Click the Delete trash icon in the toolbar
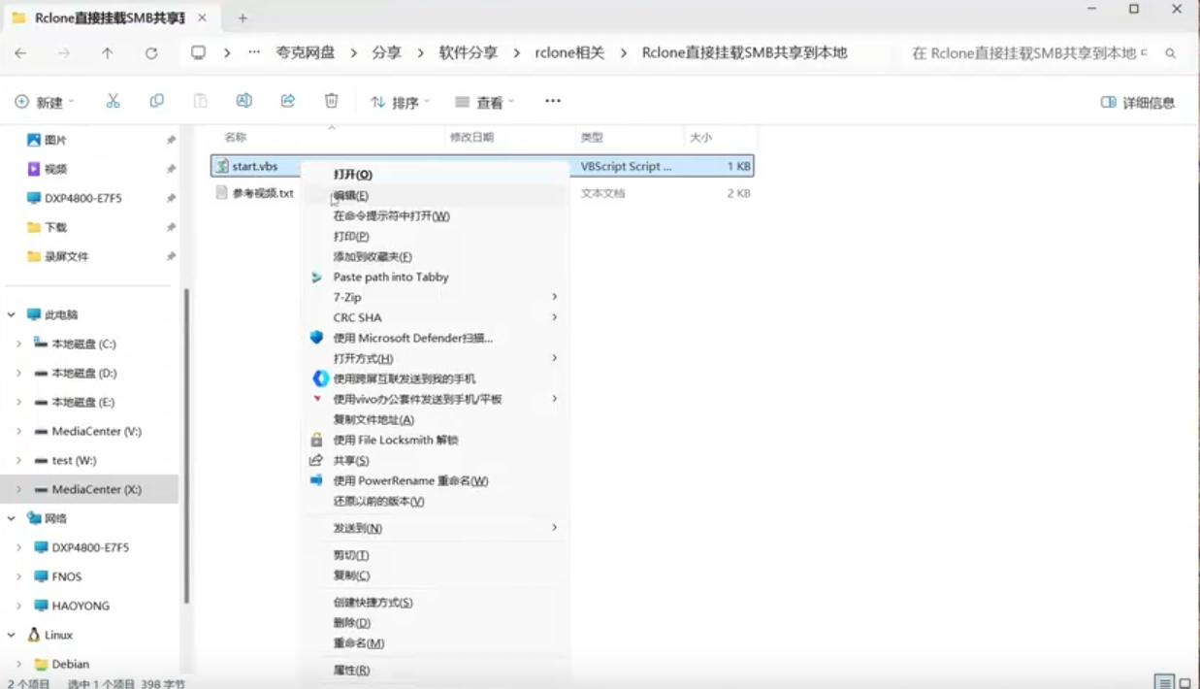 pos(331,100)
